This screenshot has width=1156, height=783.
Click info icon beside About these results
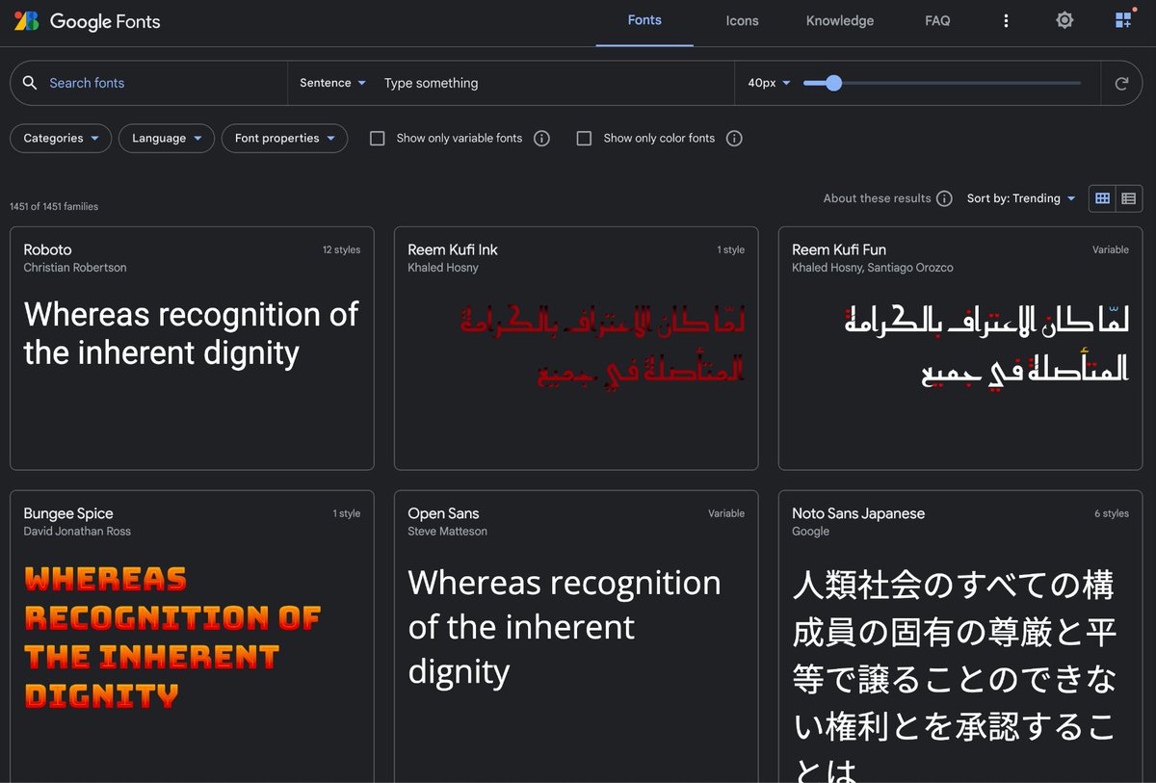click(944, 198)
